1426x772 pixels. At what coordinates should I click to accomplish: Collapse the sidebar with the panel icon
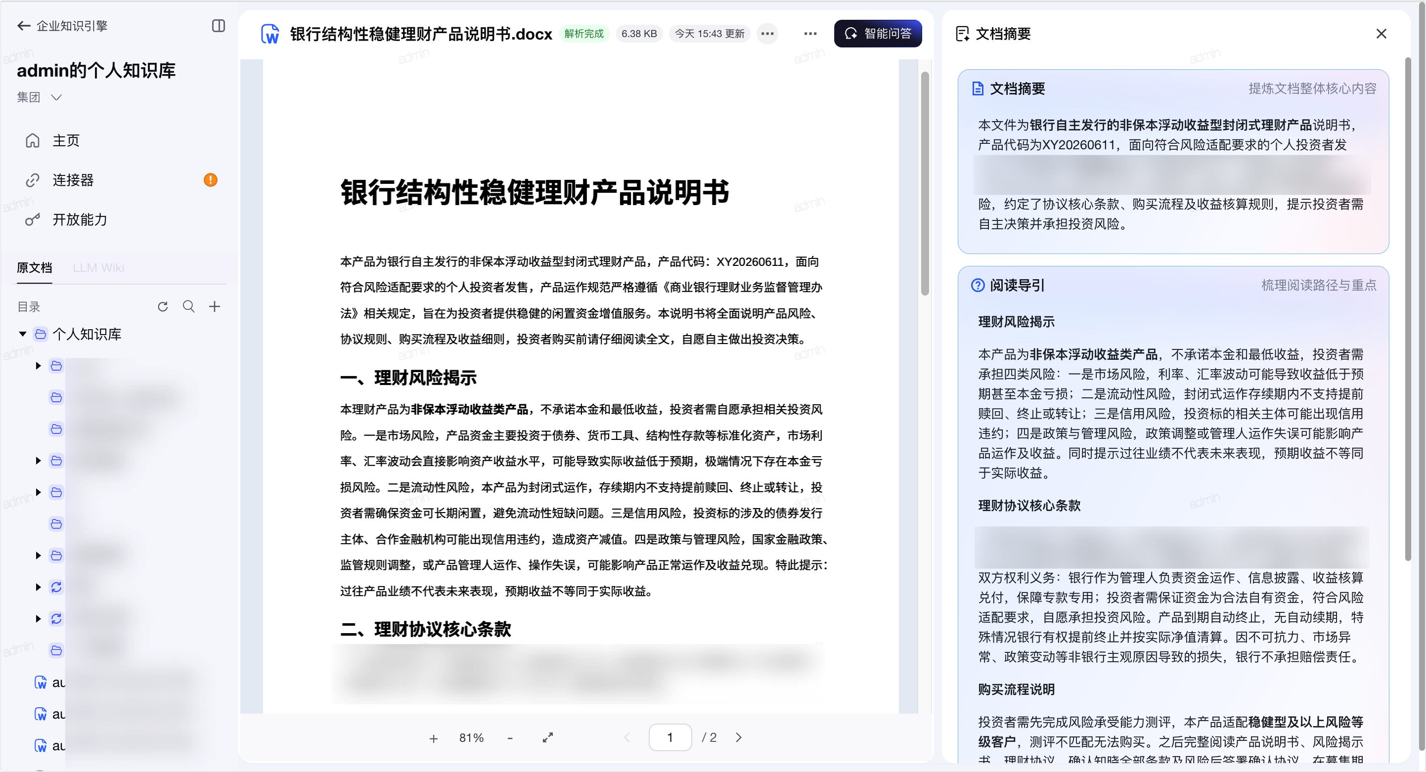tap(218, 26)
